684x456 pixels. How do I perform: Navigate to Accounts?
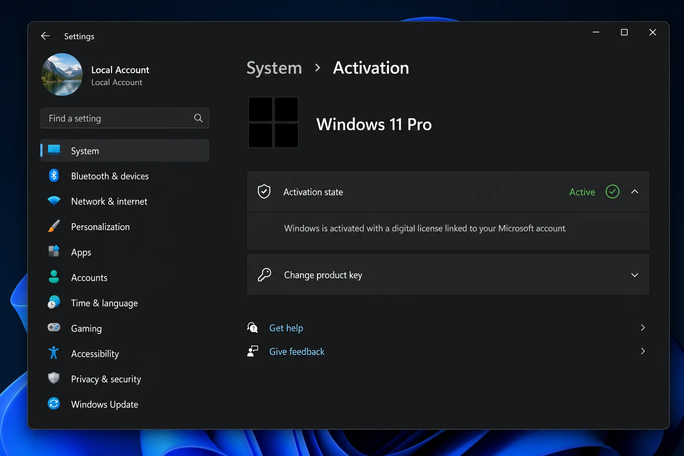[x=89, y=278]
